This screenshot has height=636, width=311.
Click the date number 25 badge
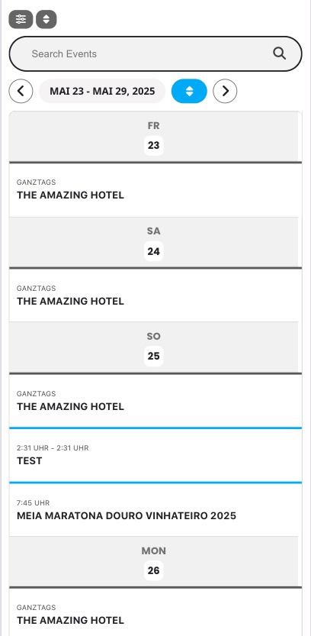coord(153,356)
